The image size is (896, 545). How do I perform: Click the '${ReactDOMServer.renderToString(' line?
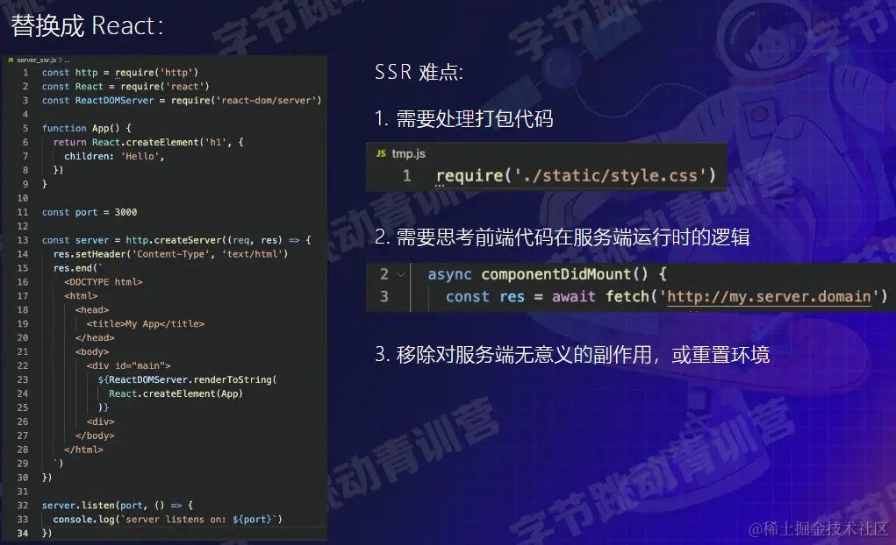click(188, 379)
